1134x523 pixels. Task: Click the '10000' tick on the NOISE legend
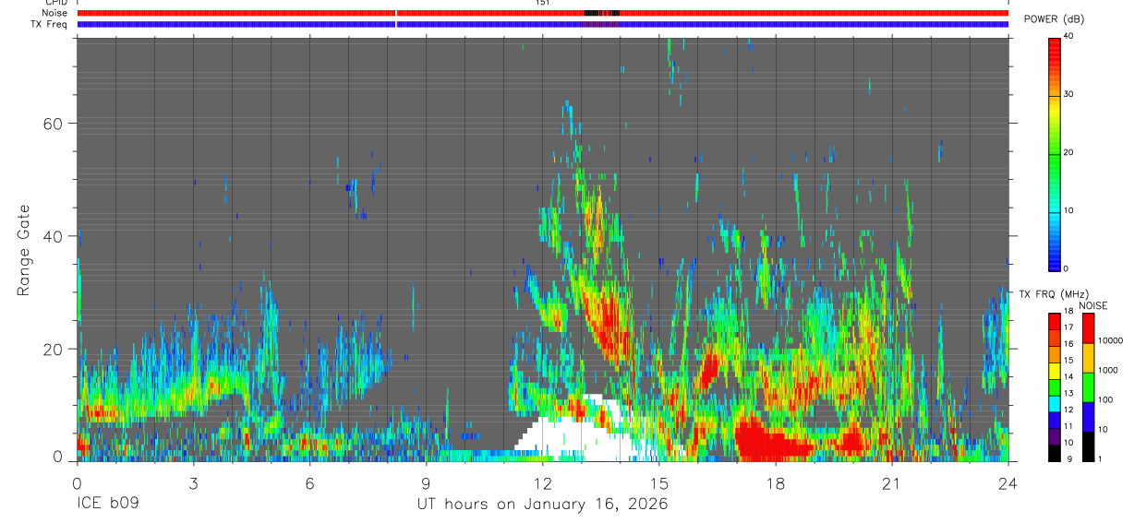tap(1111, 340)
